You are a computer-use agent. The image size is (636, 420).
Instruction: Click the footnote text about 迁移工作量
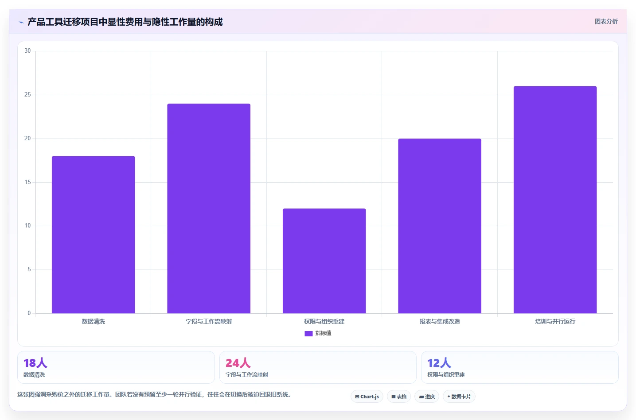154,394
